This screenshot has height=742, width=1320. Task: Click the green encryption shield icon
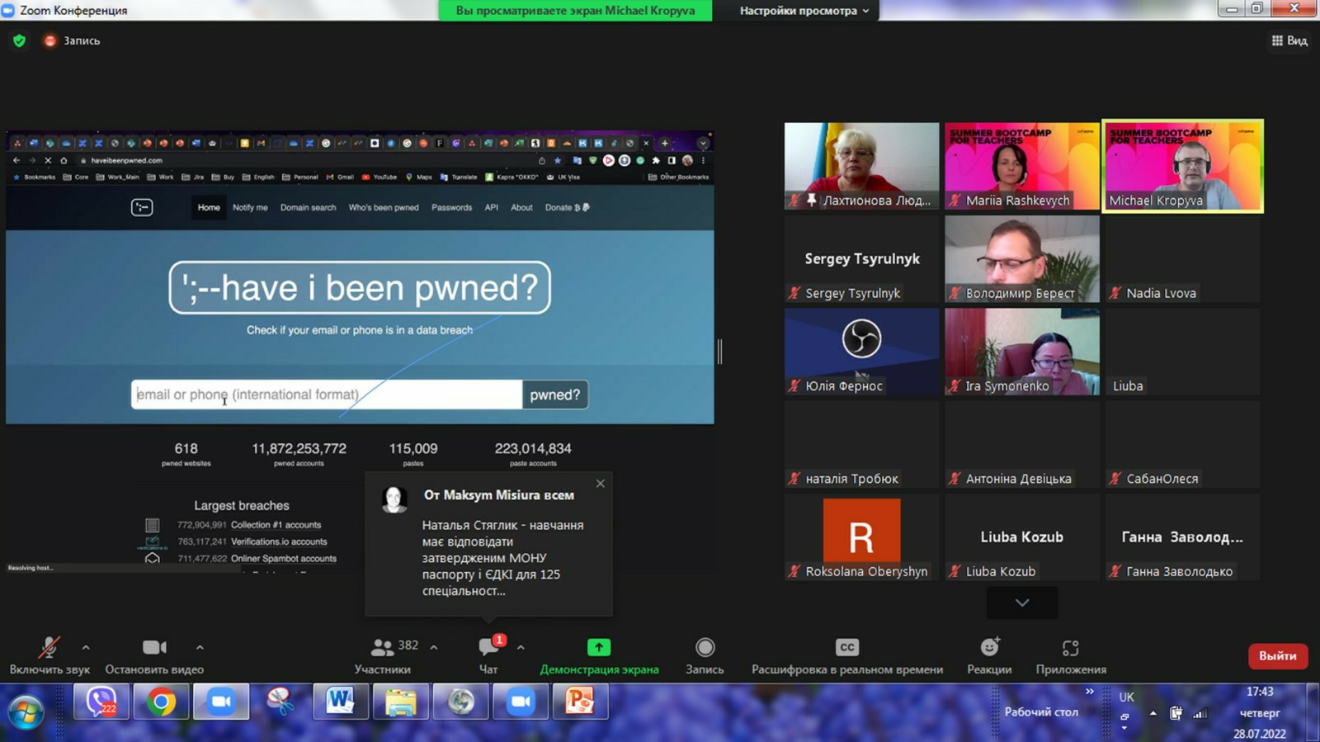pyautogui.click(x=20, y=40)
